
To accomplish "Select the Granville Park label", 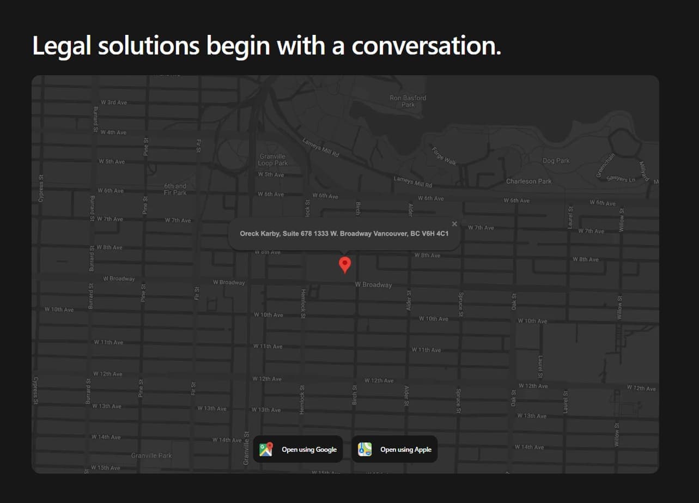I will tap(151, 456).
